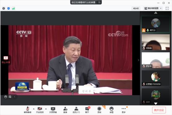Open the Share Screen (共享屏幕) option
172x115 pixels.
pyautogui.click(x=53, y=110)
